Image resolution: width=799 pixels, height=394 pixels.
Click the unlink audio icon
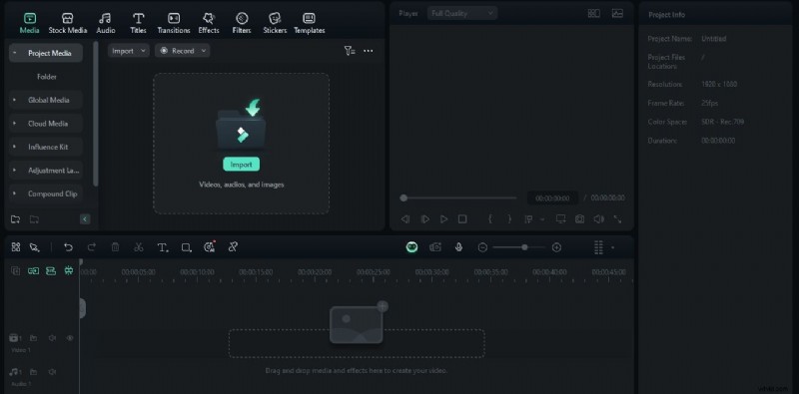click(233, 247)
